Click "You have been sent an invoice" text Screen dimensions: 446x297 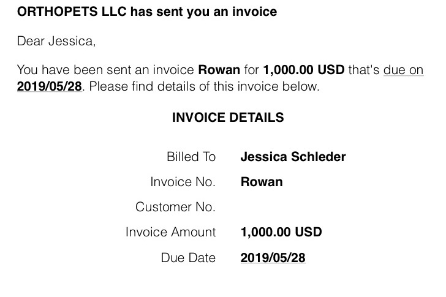(105, 70)
